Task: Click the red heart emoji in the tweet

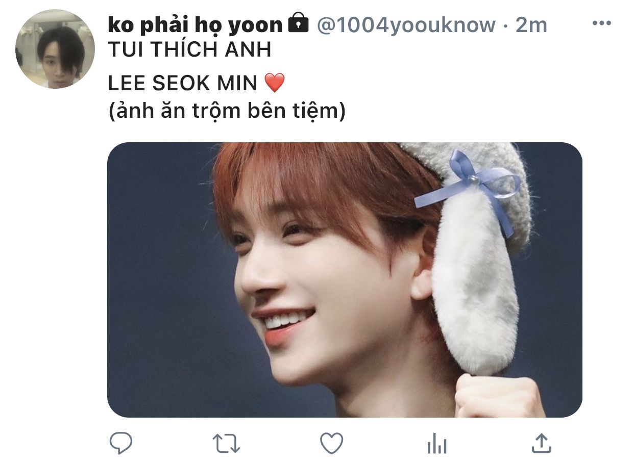Action: (x=275, y=83)
